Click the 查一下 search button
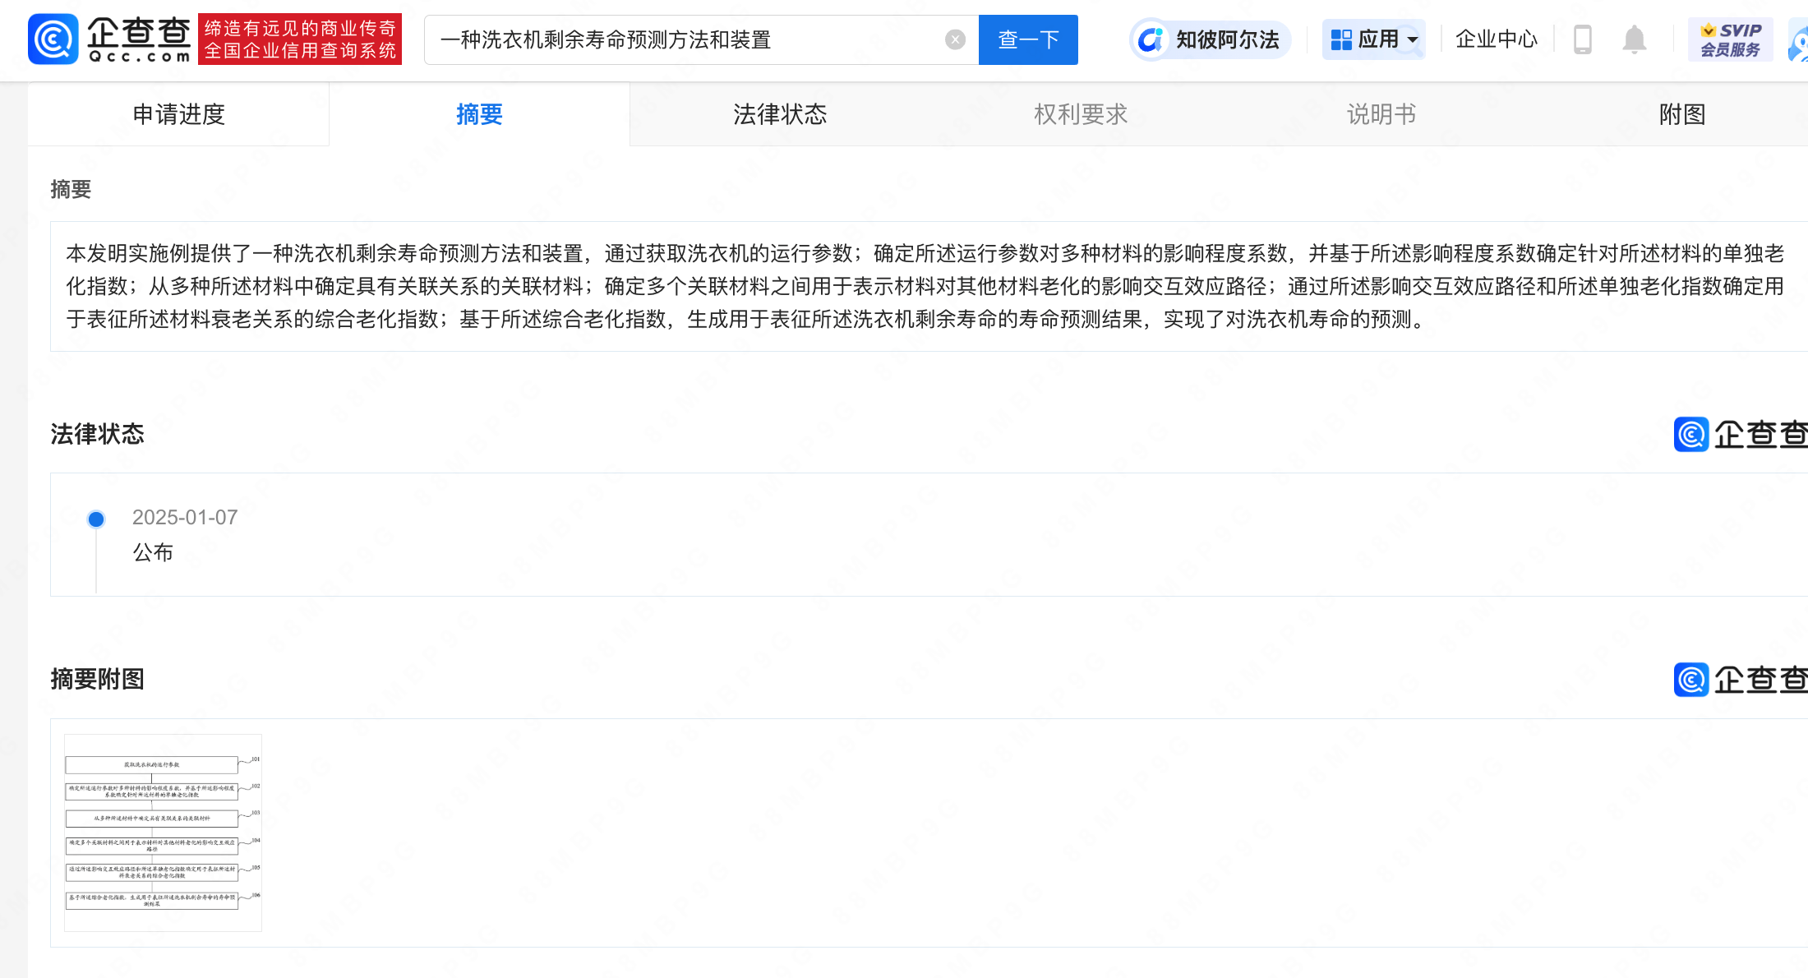Image resolution: width=1808 pixels, height=978 pixels. (1028, 39)
